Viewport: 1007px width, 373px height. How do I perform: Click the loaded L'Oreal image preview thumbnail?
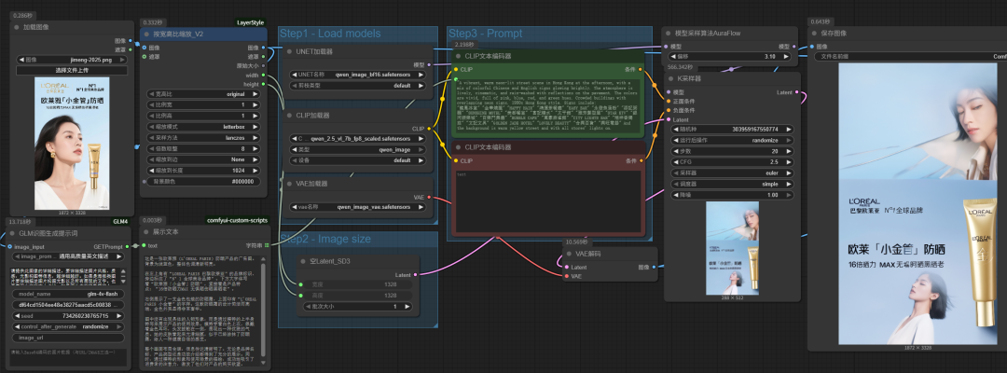pos(72,144)
